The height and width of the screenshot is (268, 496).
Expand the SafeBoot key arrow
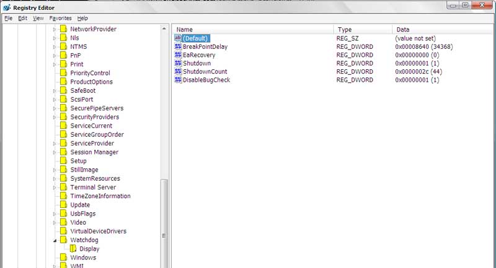[55, 91]
